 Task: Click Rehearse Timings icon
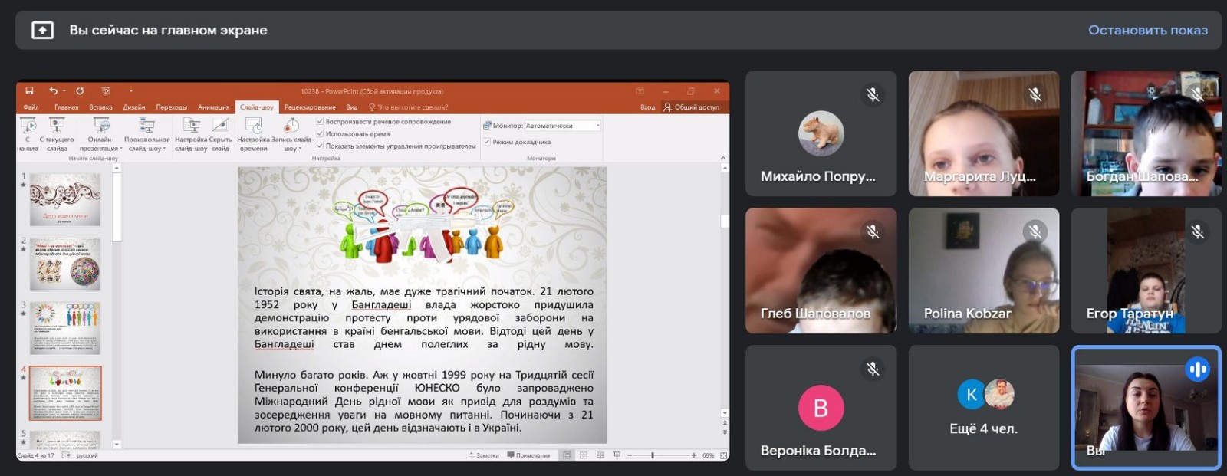click(x=253, y=126)
